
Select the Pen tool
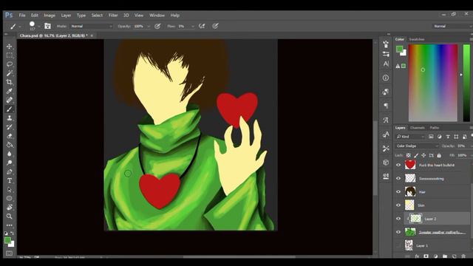pos(10,172)
